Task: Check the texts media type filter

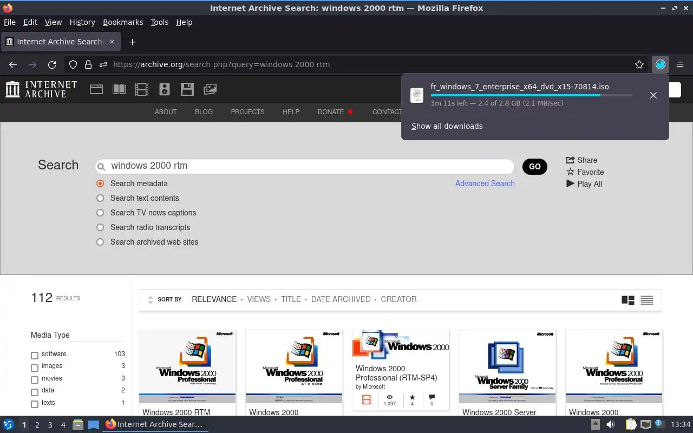Action: click(x=35, y=404)
